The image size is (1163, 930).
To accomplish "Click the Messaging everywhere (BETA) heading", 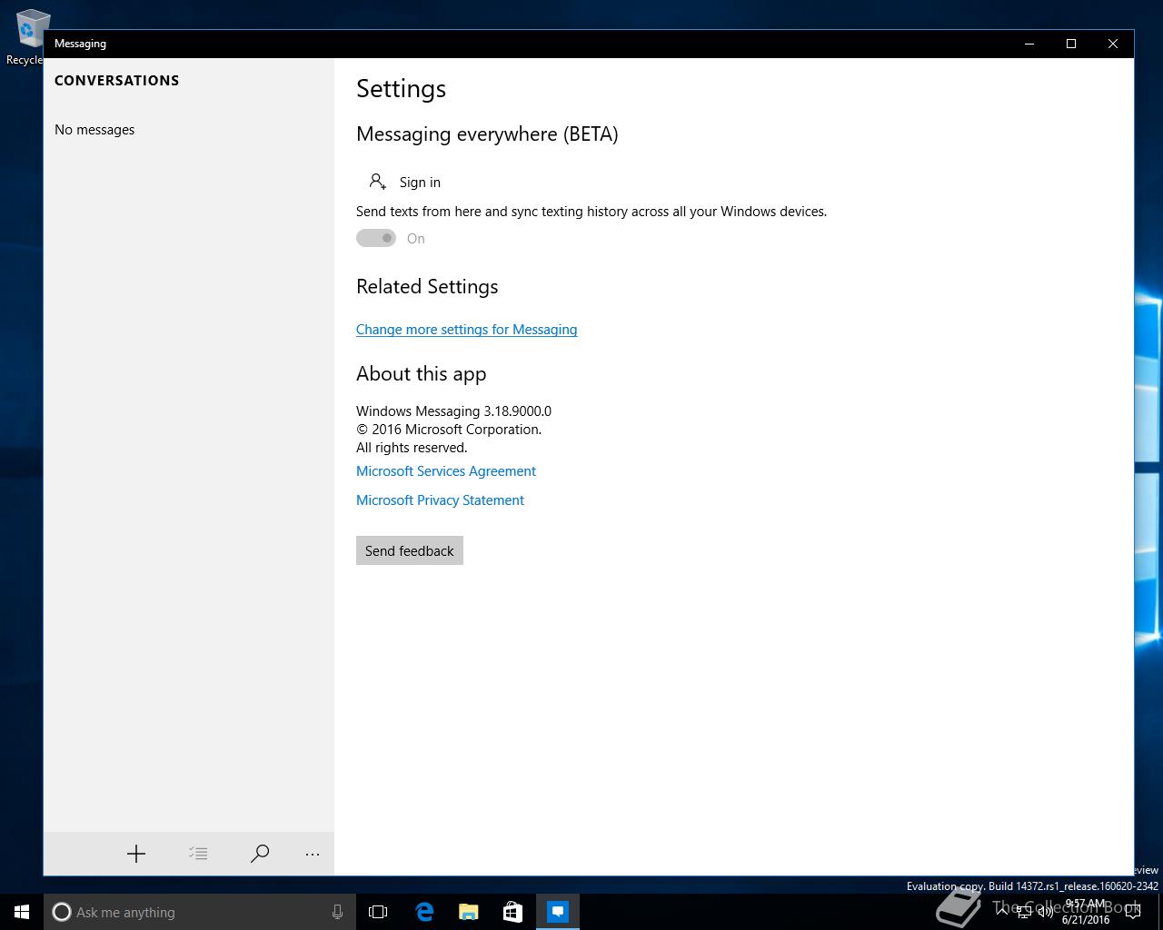I will 487,134.
